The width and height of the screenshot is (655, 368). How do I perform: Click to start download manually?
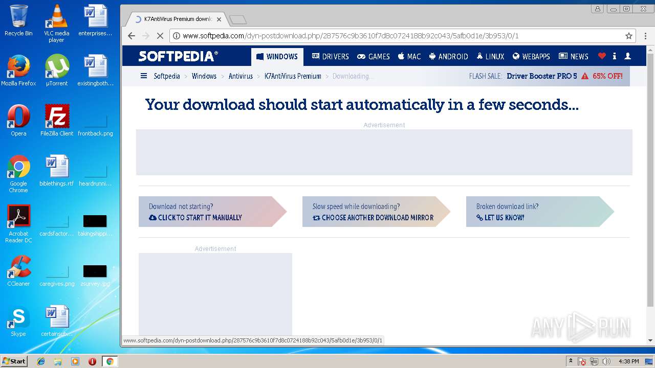click(x=195, y=217)
